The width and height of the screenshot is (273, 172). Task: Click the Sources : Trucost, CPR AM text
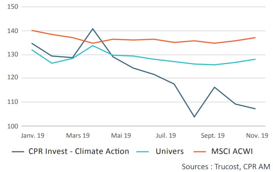coord(226,167)
